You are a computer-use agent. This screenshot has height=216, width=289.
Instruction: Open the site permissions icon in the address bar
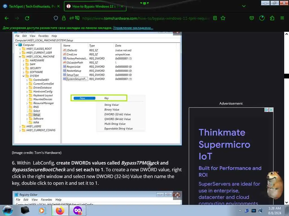tap(71, 18)
